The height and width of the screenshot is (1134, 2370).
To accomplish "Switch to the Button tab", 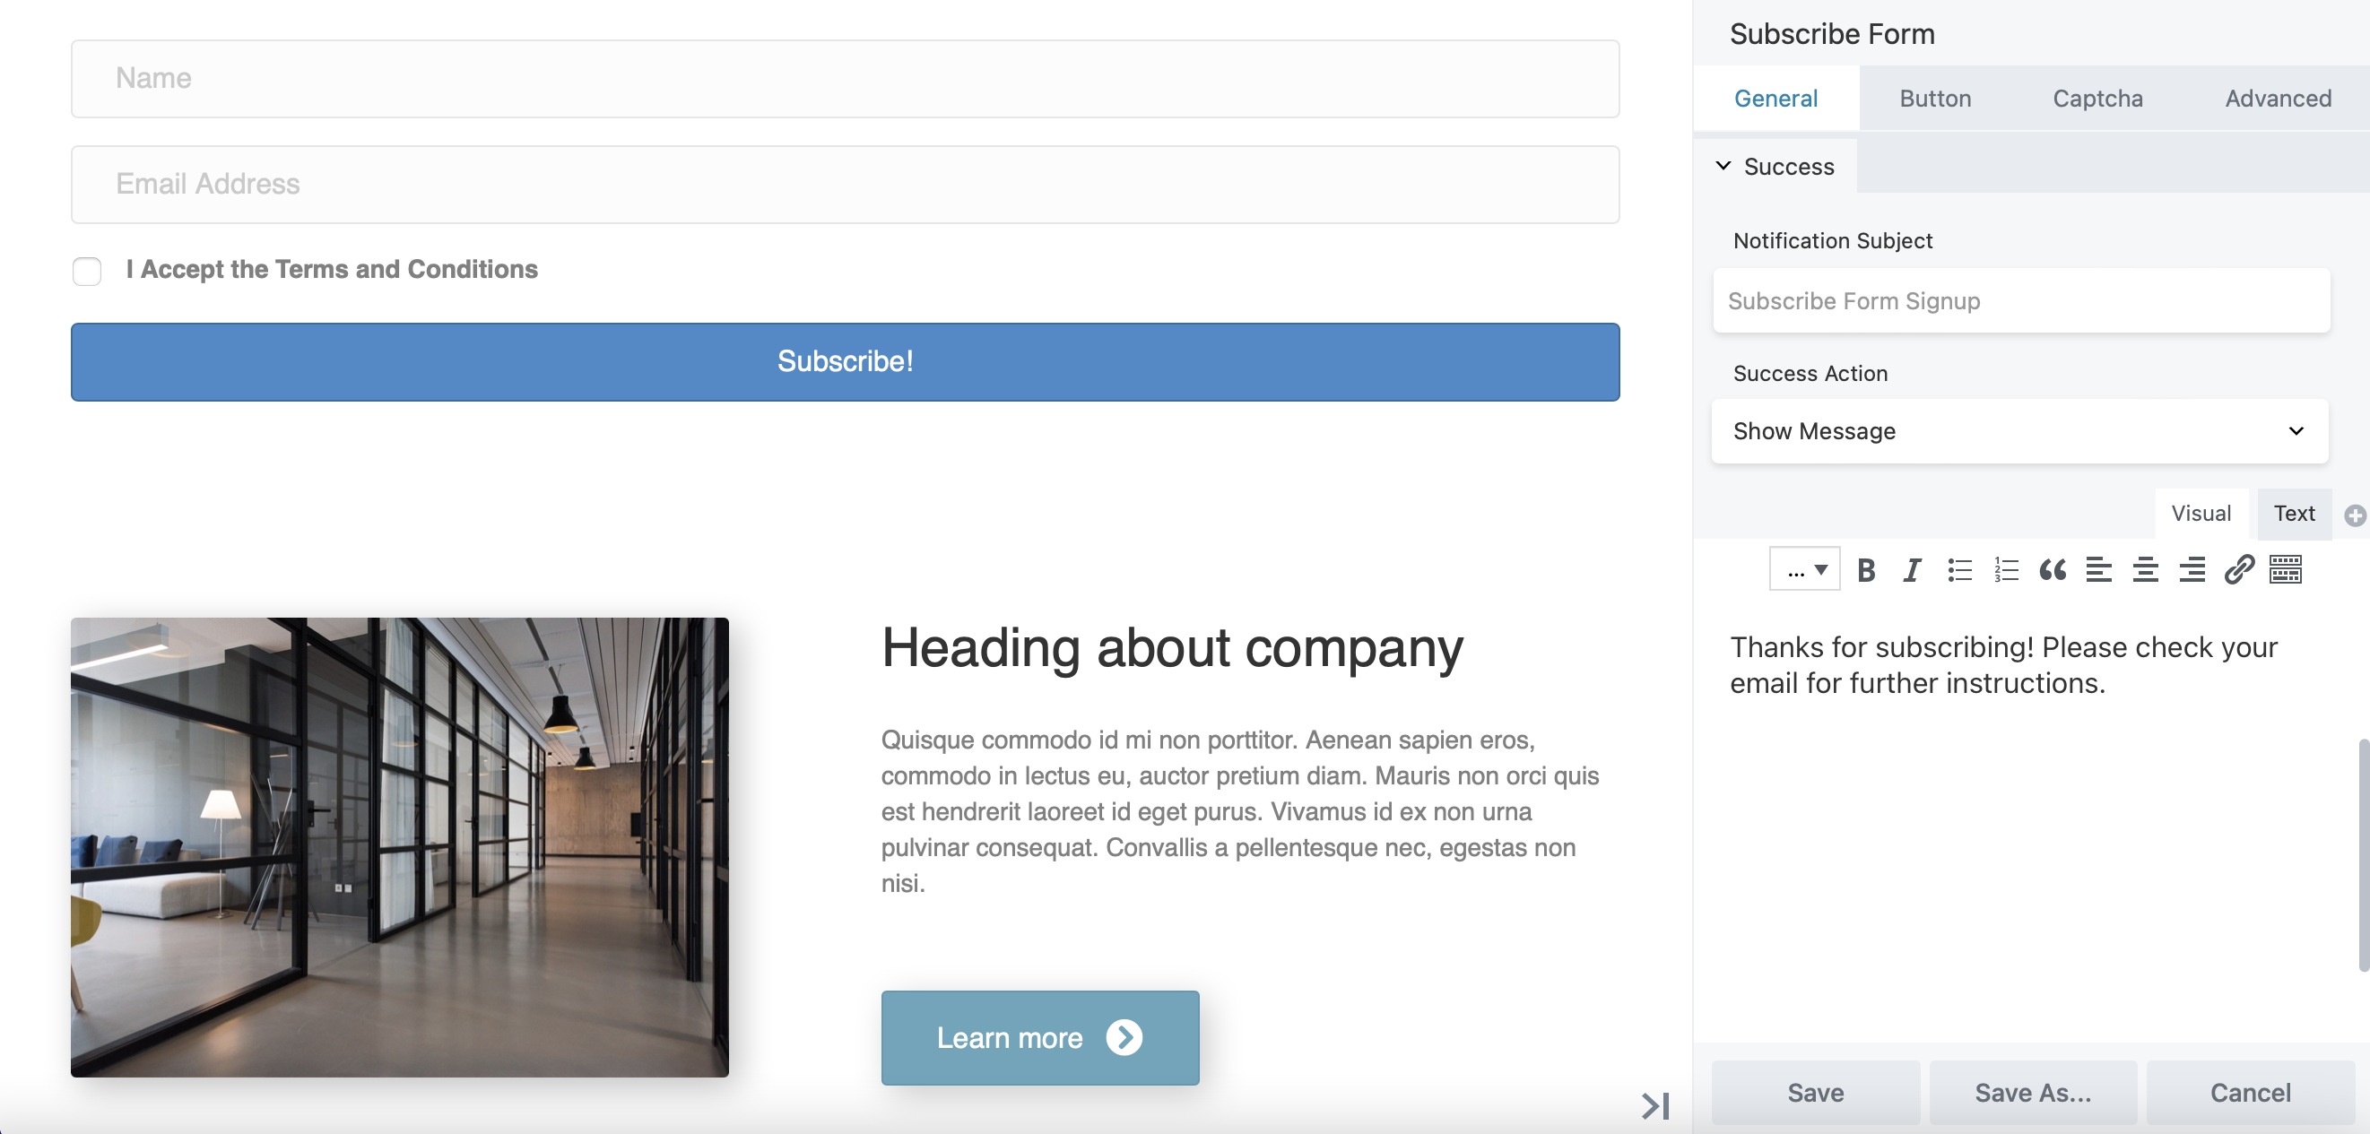I will [1935, 98].
